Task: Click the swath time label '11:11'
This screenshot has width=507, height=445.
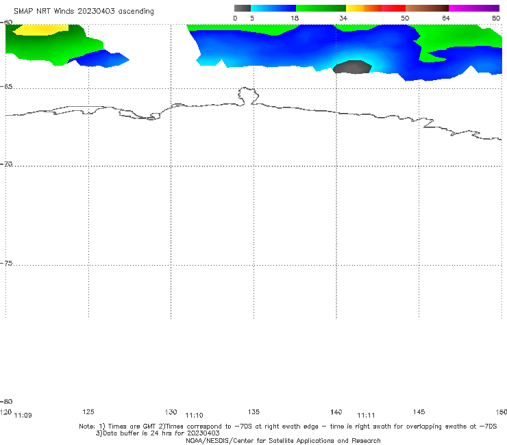Action: pos(366,416)
